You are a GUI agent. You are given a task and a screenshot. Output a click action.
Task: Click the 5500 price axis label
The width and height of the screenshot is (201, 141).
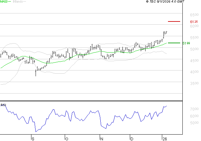pos(194,38)
